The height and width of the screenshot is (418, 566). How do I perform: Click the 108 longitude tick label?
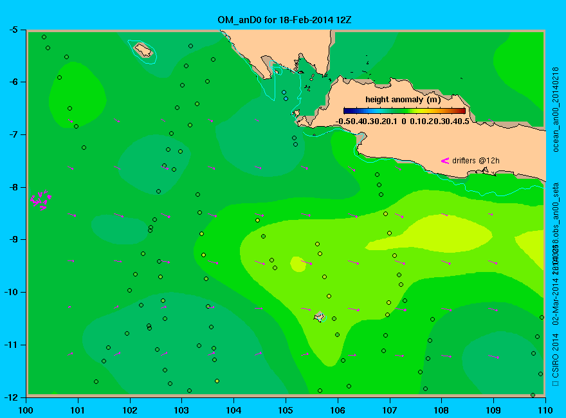click(x=441, y=410)
